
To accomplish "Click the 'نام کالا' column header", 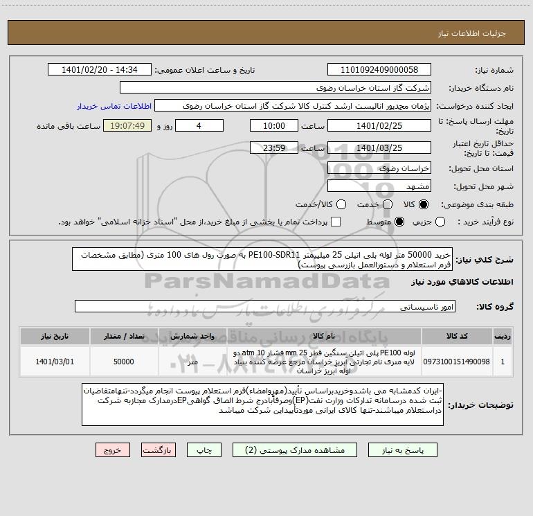I will [324, 336].
